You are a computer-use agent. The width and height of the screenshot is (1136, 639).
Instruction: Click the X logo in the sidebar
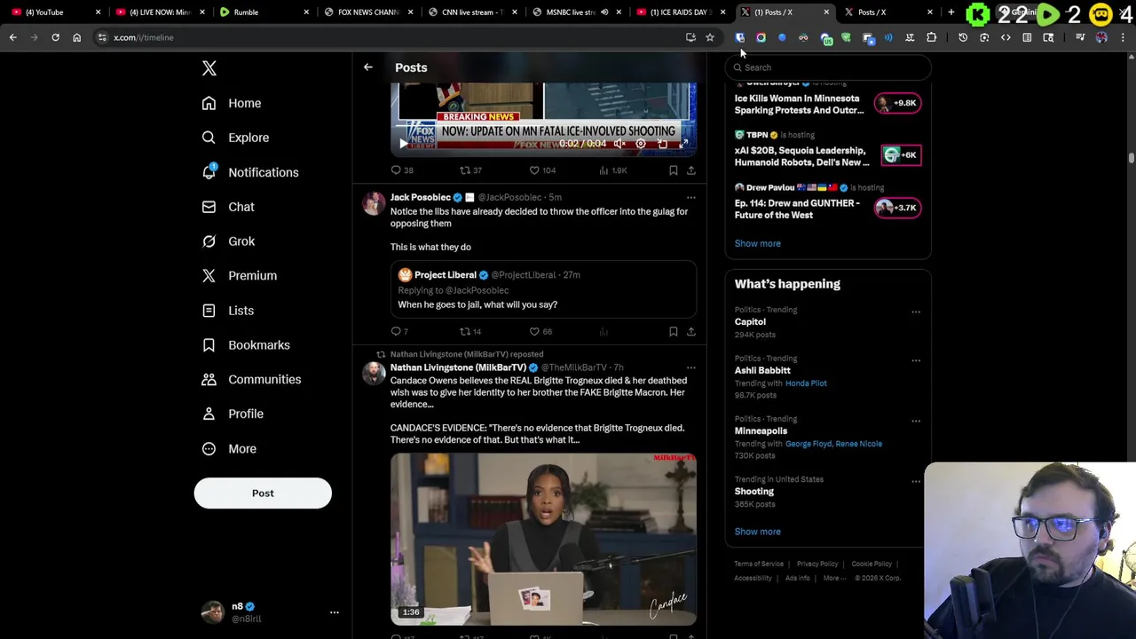coord(209,68)
